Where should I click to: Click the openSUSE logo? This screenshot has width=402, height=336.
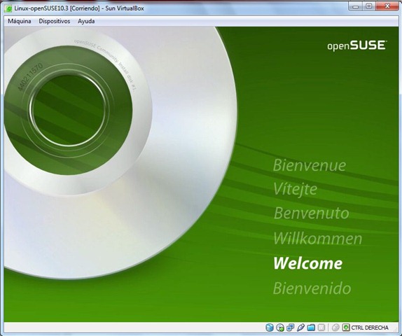tap(357, 45)
